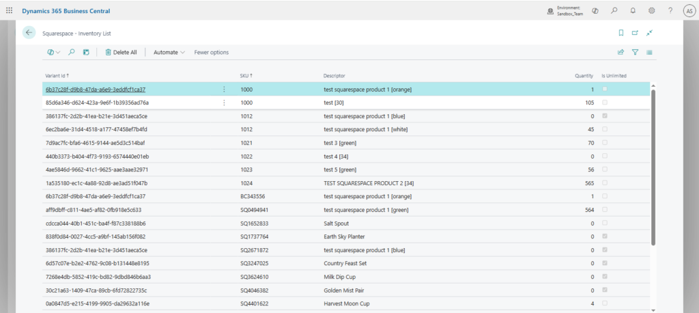Click Harvest Moon Cup descriptor

click(346, 303)
